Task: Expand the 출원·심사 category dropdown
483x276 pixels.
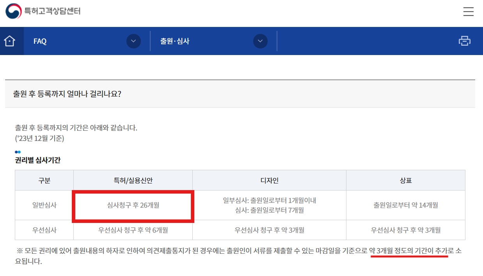Action: click(260, 41)
